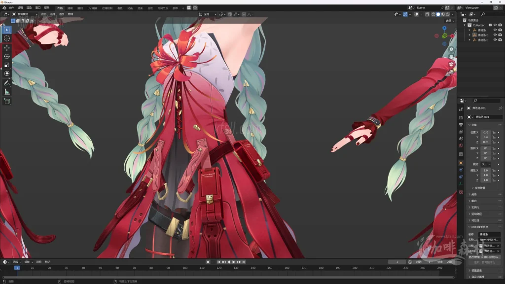This screenshot has width=505, height=284.
Task: Open the rotation mode dropdown
Action: [486, 164]
